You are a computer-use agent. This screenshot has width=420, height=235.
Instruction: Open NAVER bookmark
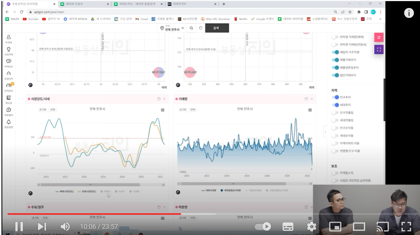[12, 19]
